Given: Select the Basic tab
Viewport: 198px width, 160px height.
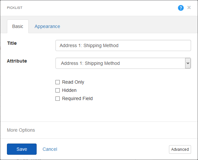Looking at the screenshot, I should [x=18, y=26].
